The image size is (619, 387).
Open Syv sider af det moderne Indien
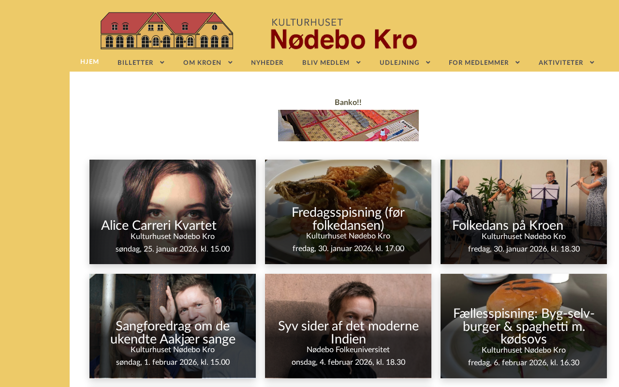pyautogui.click(x=348, y=326)
